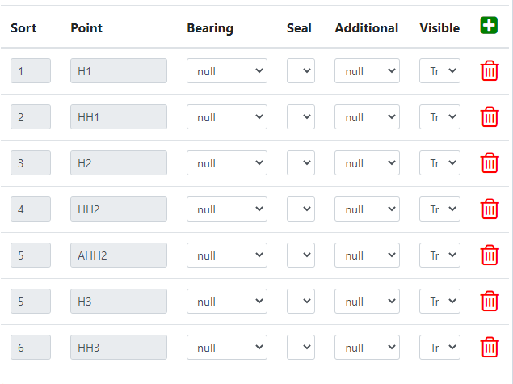Viewport: 513px width, 384px height.
Task: Click the Point field containing H1
Action: point(119,71)
